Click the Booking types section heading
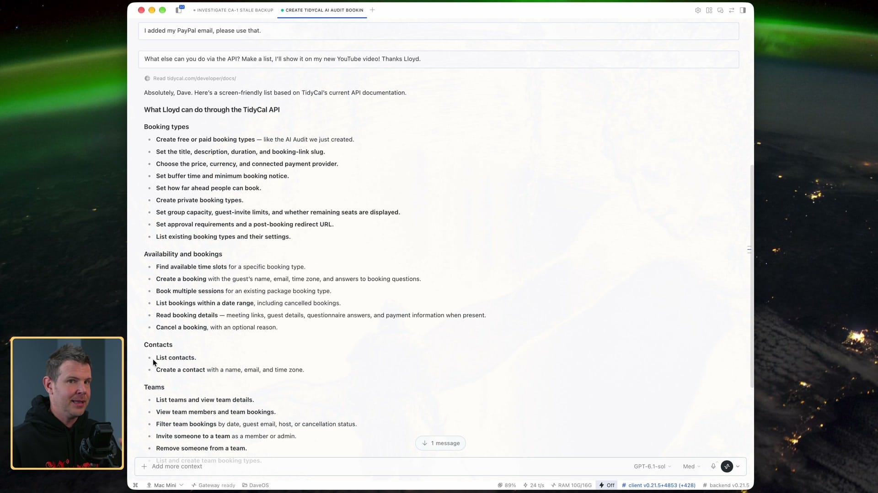 pyautogui.click(x=166, y=127)
